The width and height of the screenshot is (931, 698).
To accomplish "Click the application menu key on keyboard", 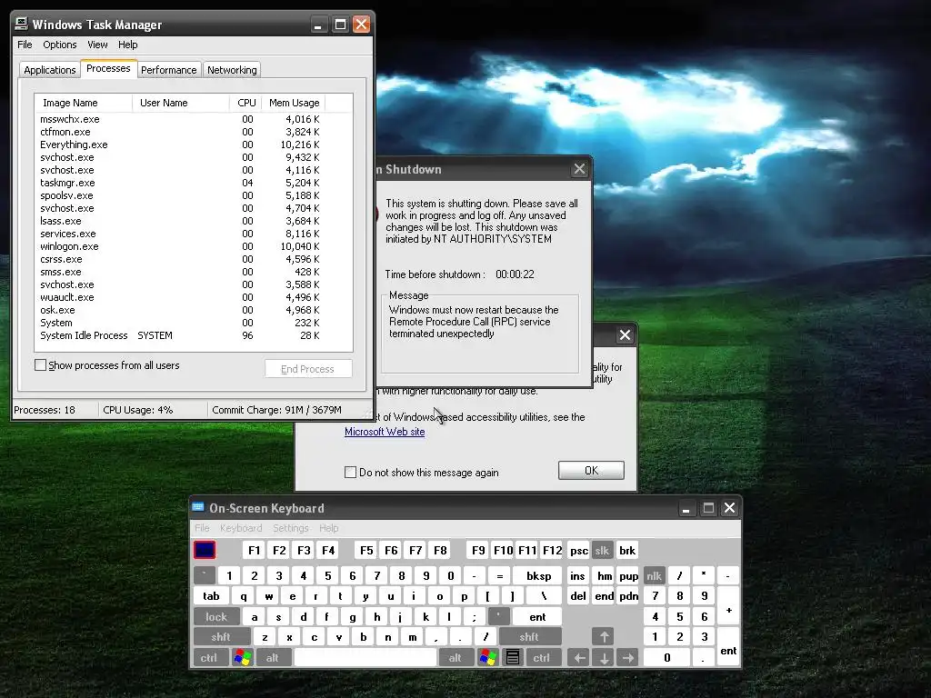I will [513, 658].
